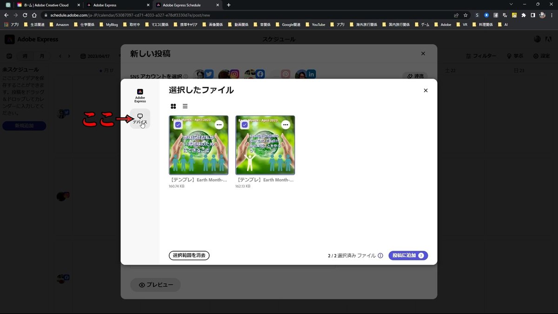Uncheck the 160.74 KB Earth Month image
This screenshot has height=314, width=558.
tap(178, 125)
